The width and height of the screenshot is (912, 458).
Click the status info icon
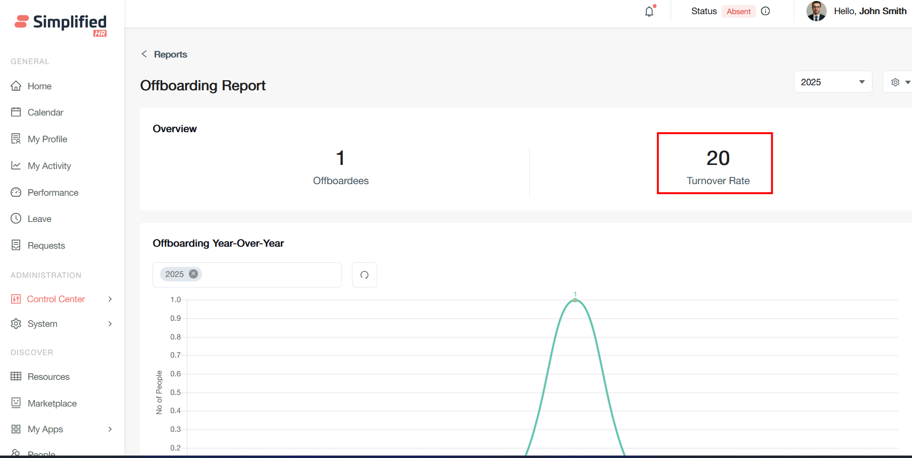[x=766, y=11]
